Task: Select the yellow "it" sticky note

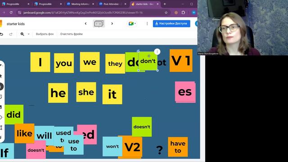Action: tap(112, 94)
